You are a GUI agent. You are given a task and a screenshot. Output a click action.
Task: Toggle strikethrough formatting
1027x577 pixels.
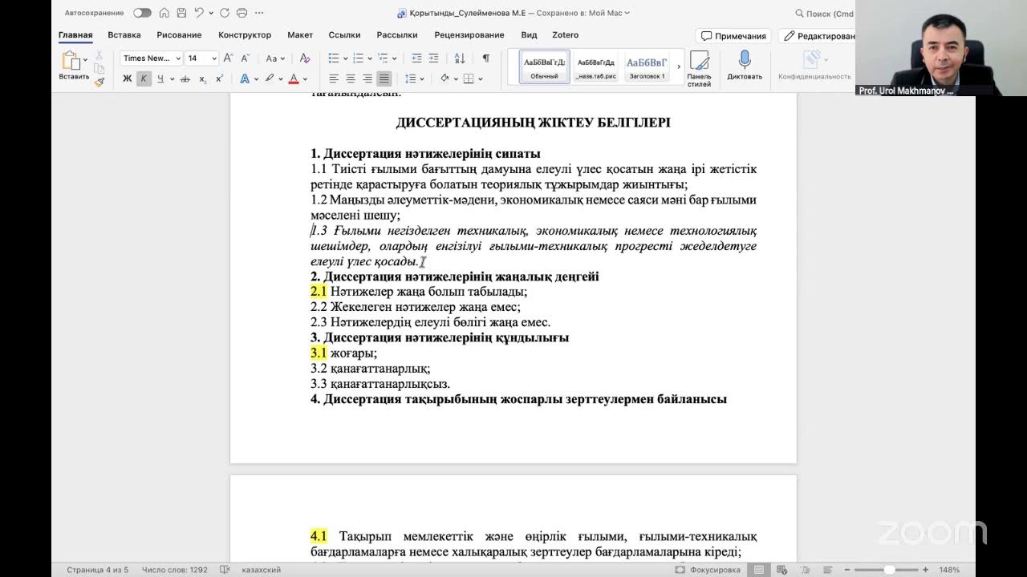tap(185, 79)
